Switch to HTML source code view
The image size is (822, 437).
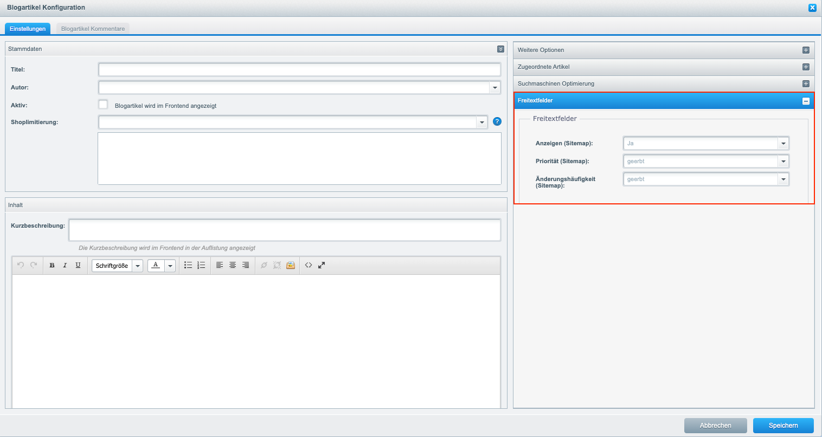click(309, 265)
